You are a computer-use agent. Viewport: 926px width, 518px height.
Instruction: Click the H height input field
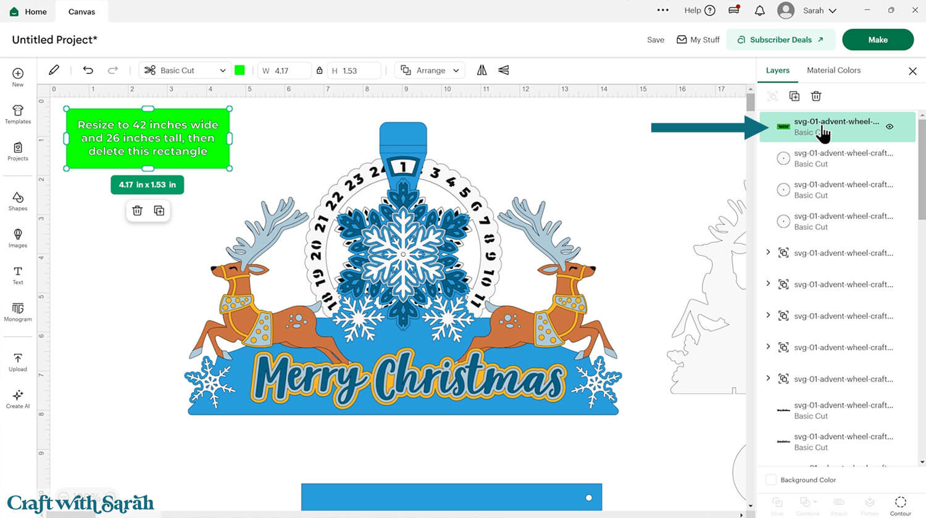tap(354, 70)
